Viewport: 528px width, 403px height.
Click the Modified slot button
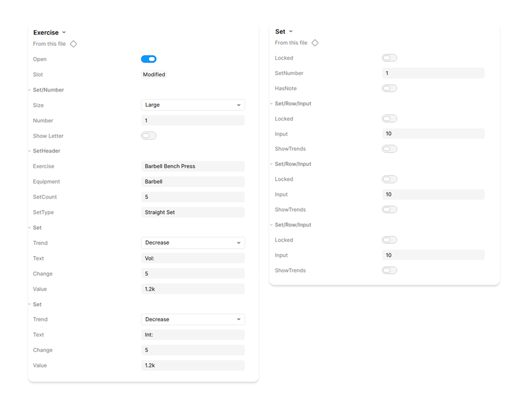click(154, 75)
